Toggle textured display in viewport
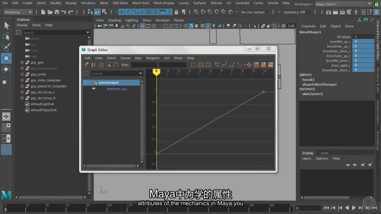This screenshot has width=381, height=214. 208,26
